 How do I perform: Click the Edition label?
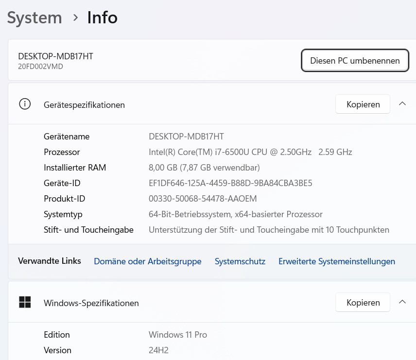click(x=57, y=335)
